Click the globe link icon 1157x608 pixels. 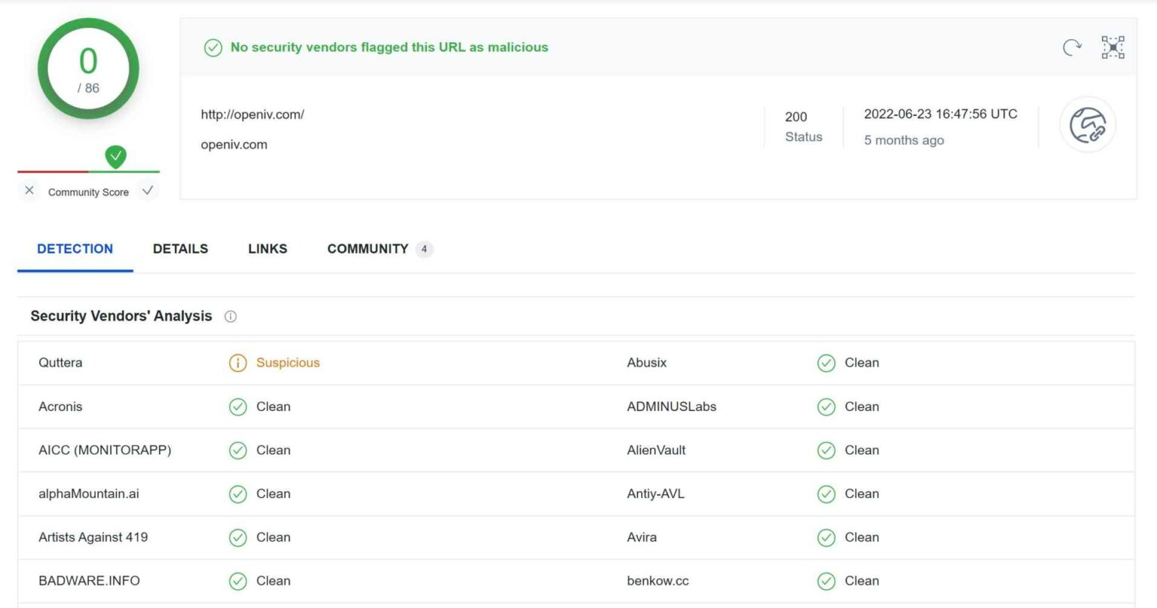coord(1088,125)
